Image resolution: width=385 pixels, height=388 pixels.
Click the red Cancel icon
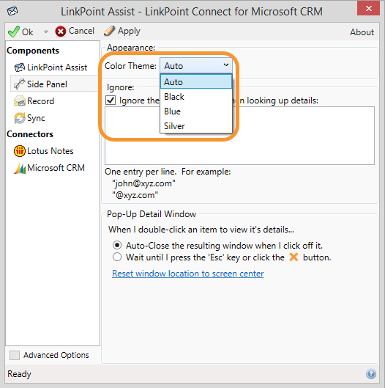[61, 32]
